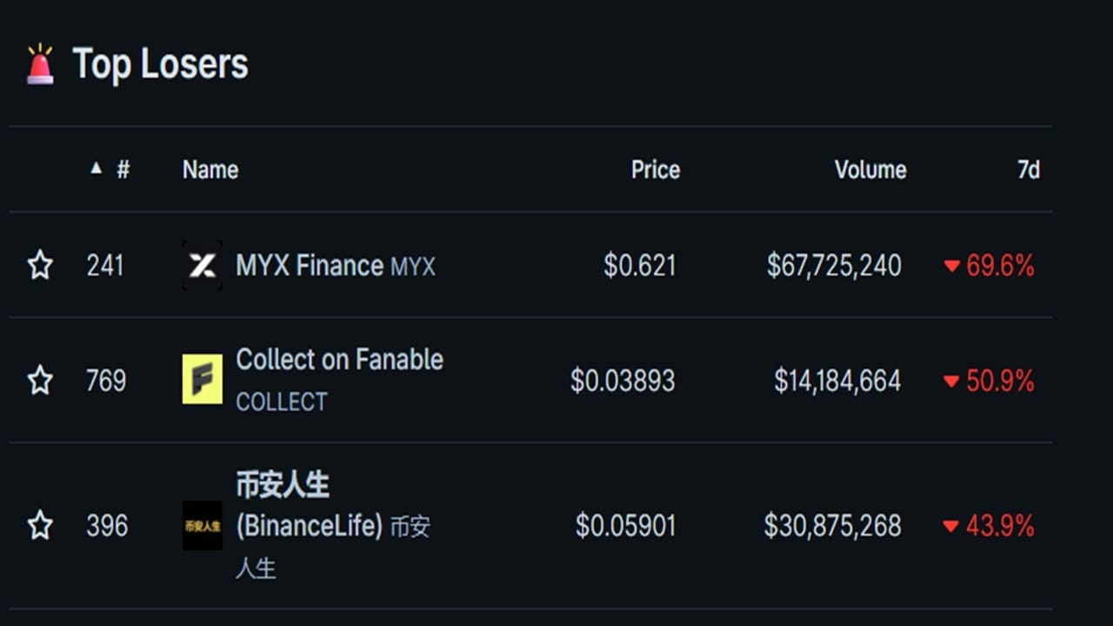Screen dimensions: 1113x626
Task: Click the sort arrow next to # column
Action: coord(97,169)
